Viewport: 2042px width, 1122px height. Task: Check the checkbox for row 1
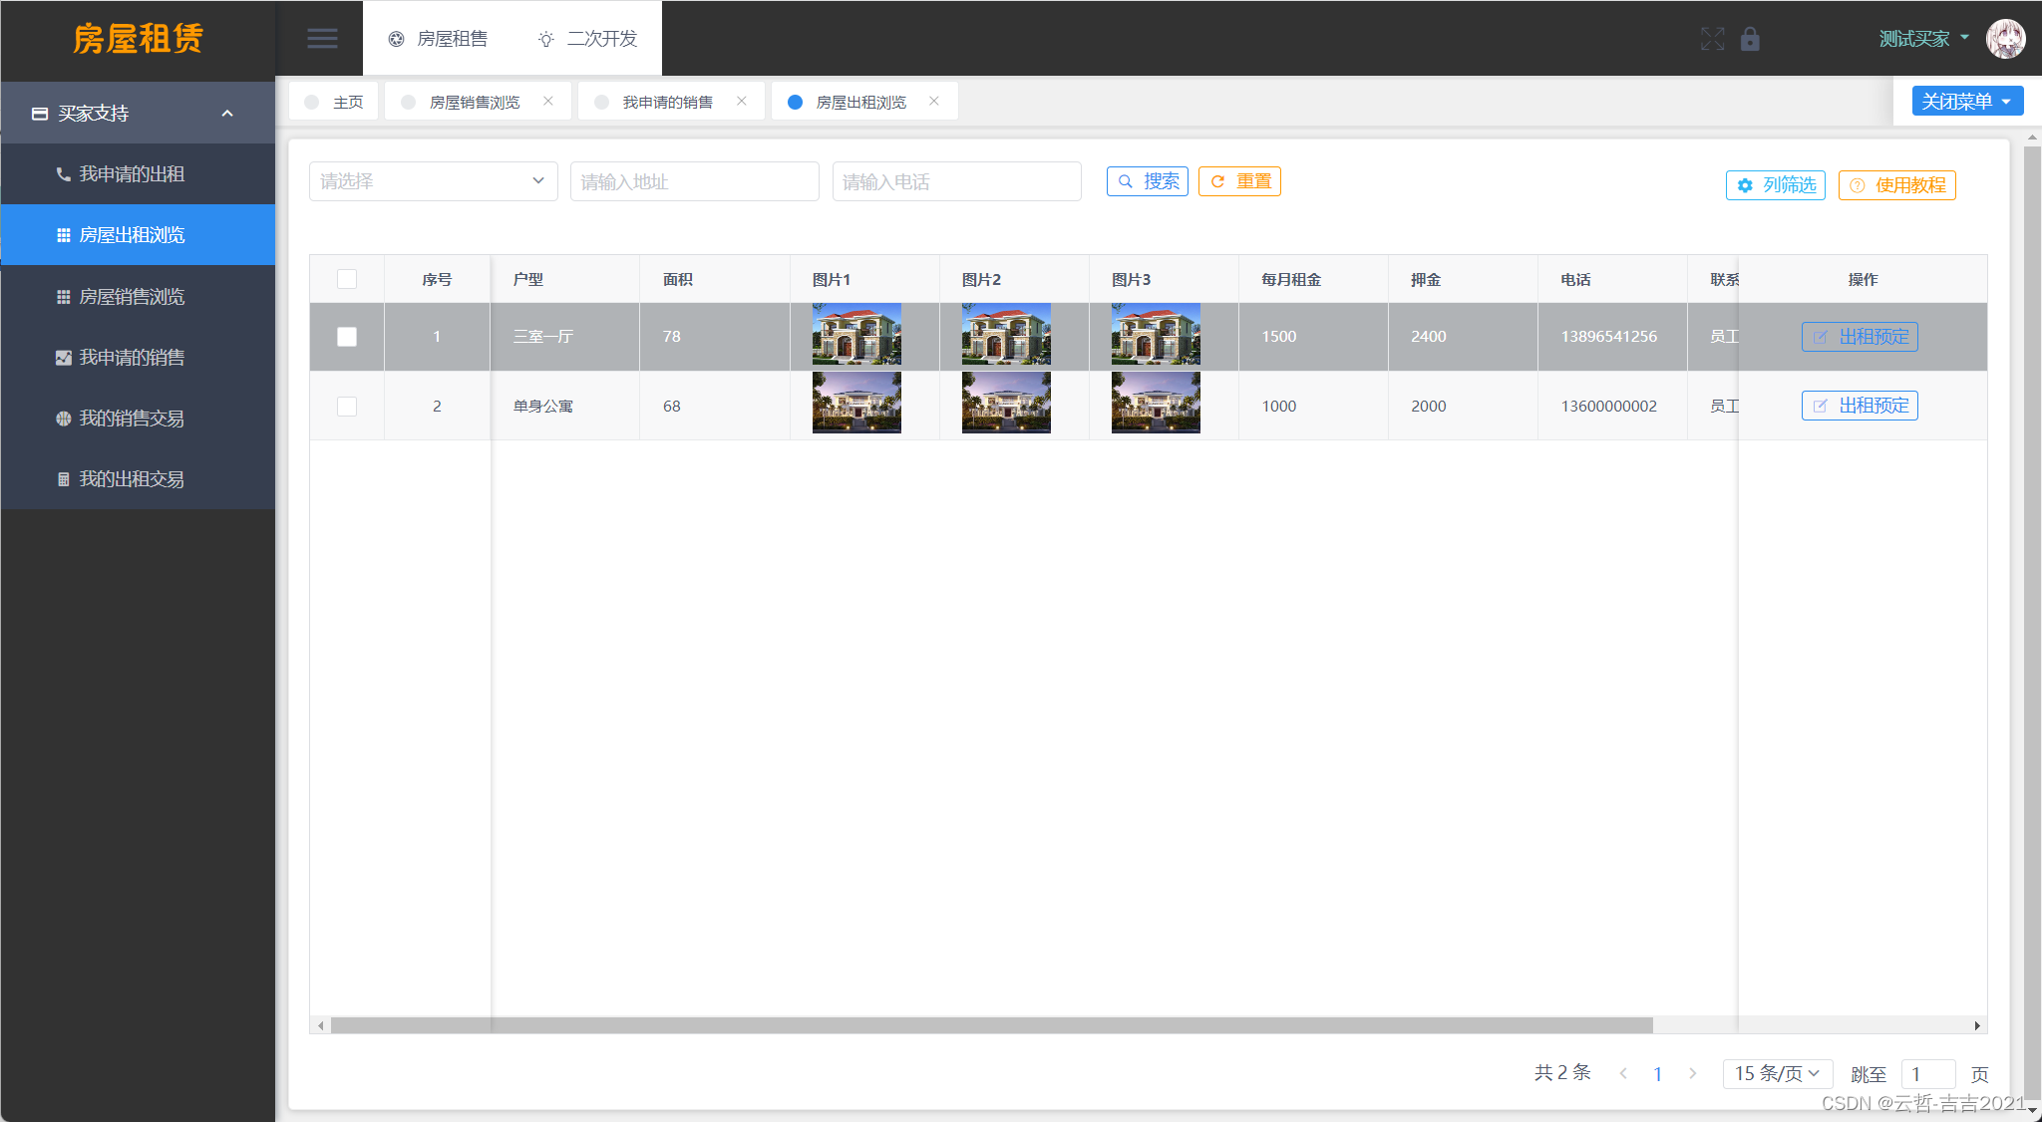click(347, 337)
